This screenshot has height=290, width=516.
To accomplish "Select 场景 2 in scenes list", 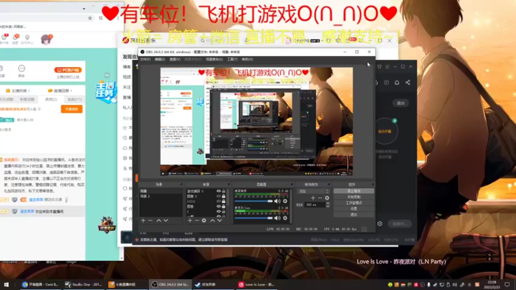I will pos(161,197).
